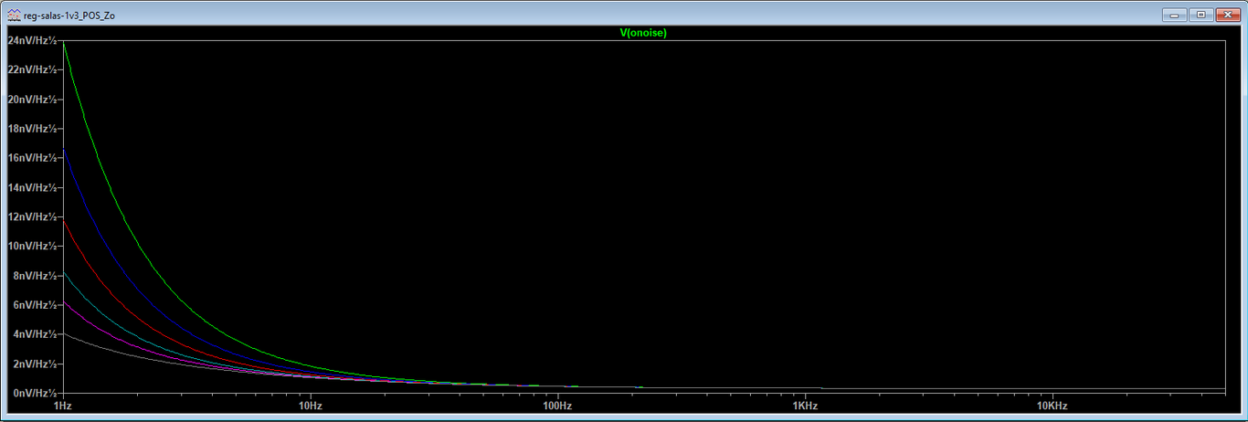Viewport: 1248px width, 422px height.
Task: Click the 22nV/Hz½ vertical axis label
Action: (32, 69)
